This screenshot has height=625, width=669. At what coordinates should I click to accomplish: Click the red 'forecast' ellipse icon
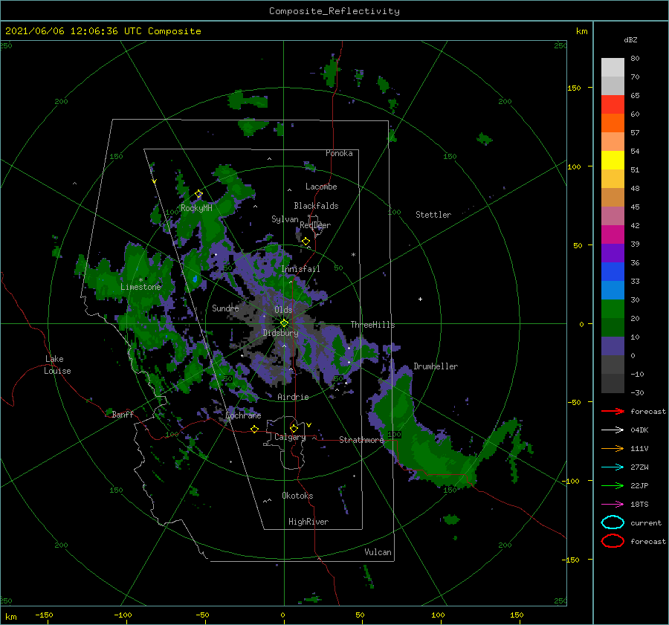(613, 541)
